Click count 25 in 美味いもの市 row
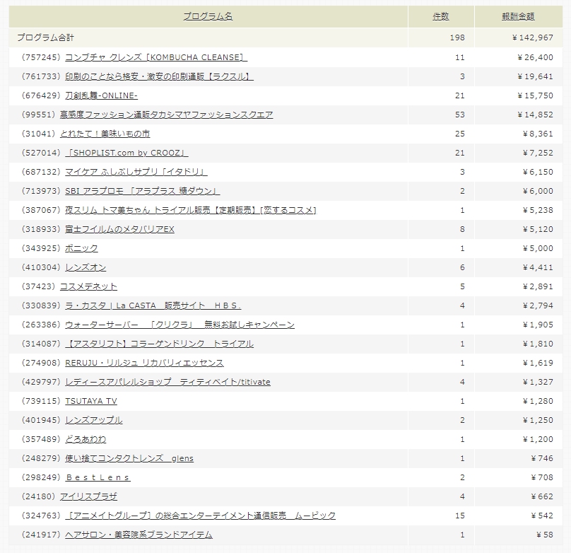 coord(460,134)
